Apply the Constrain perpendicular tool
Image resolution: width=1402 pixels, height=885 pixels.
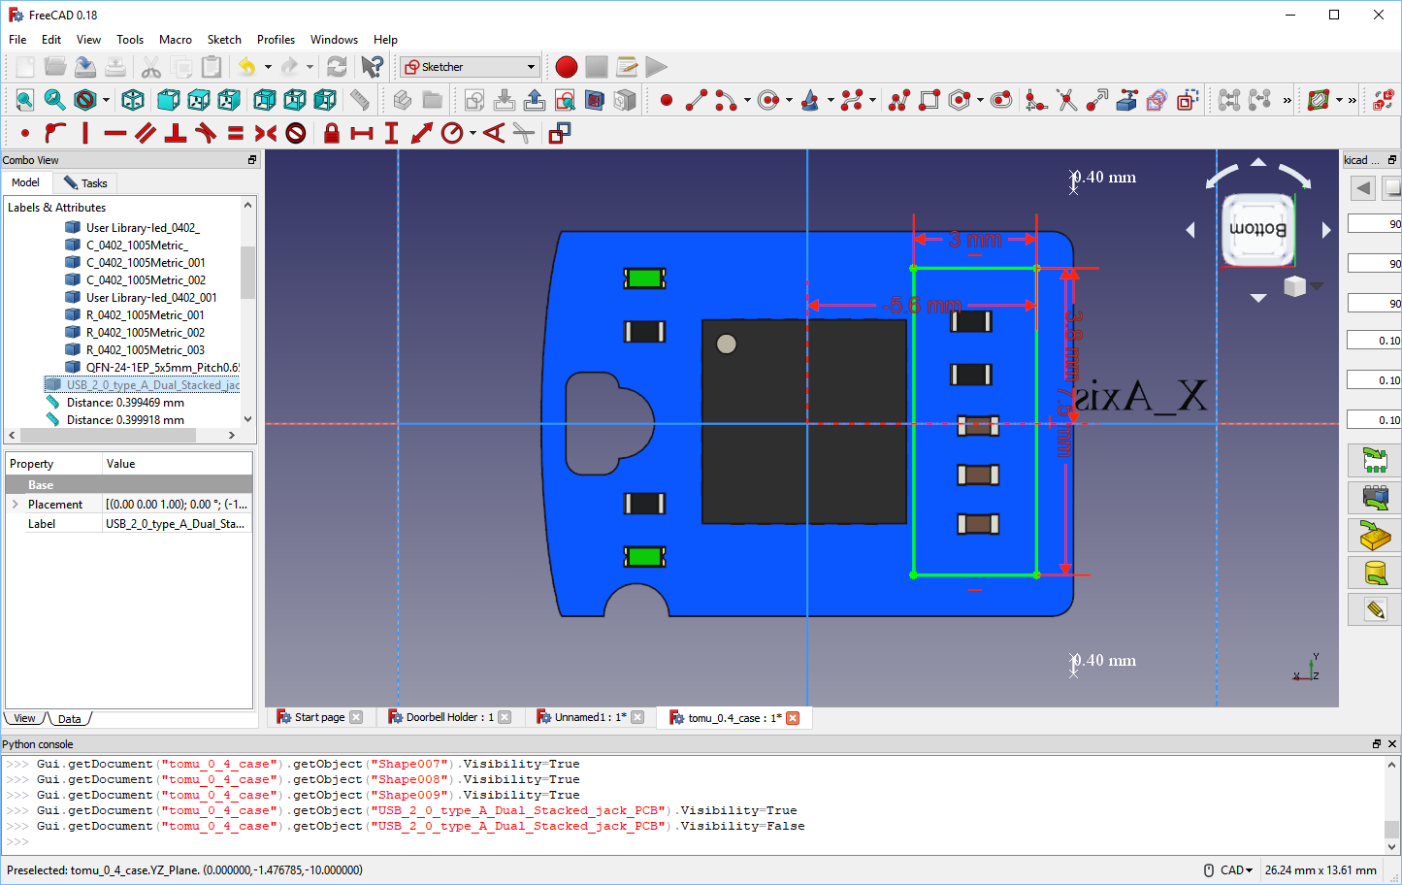tap(174, 133)
